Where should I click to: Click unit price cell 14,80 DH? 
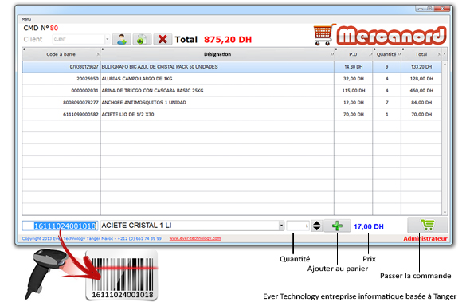click(x=354, y=67)
